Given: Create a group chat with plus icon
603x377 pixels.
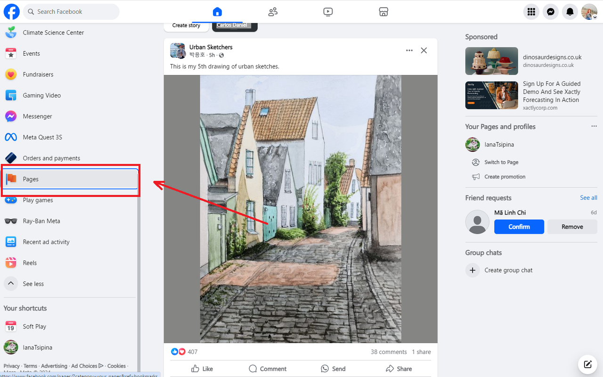Looking at the screenshot, I should (x=473, y=270).
